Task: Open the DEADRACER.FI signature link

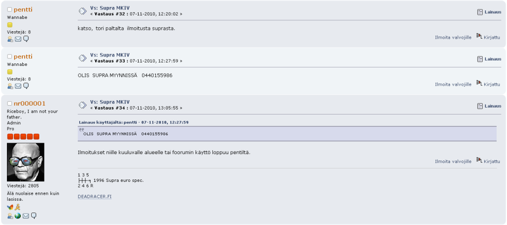Action: (x=95, y=197)
